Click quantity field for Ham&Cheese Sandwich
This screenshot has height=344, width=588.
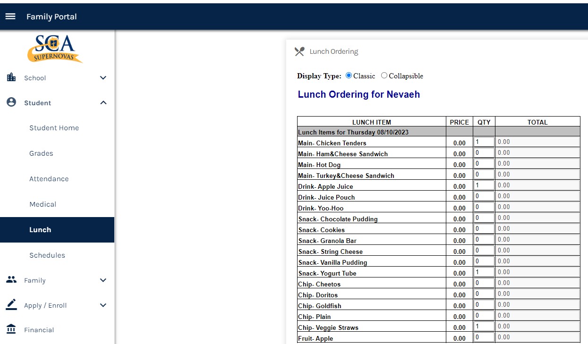click(x=484, y=152)
